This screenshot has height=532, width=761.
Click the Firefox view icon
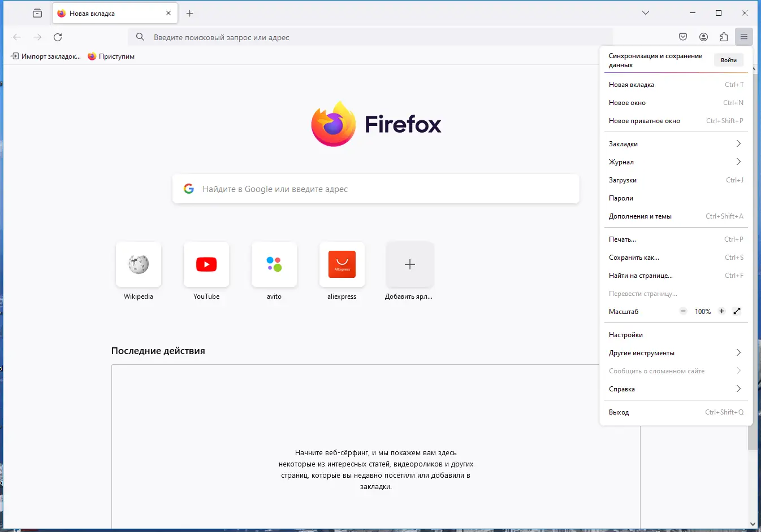(37, 13)
